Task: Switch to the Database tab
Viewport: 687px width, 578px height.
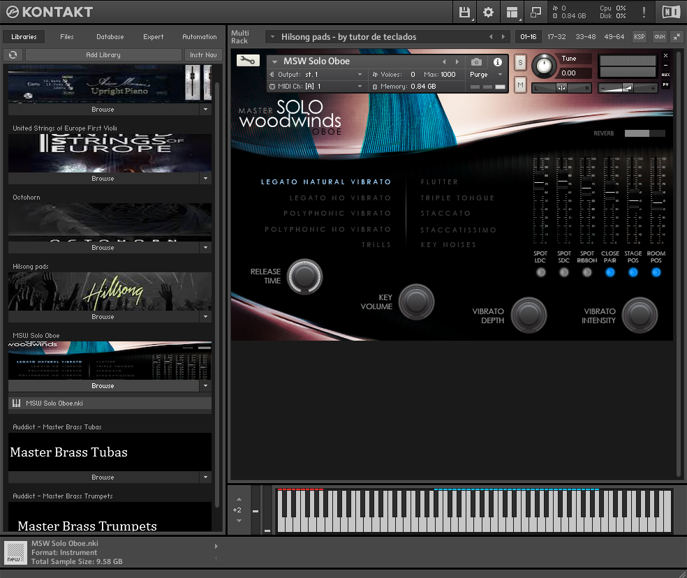Action: [x=110, y=37]
